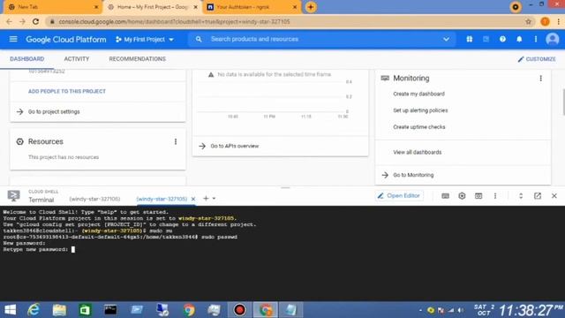Viewport: 565px width, 318px height.
Task: Toggle Cloud Shell on-screen keyboard icon
Action: (445, 196)
